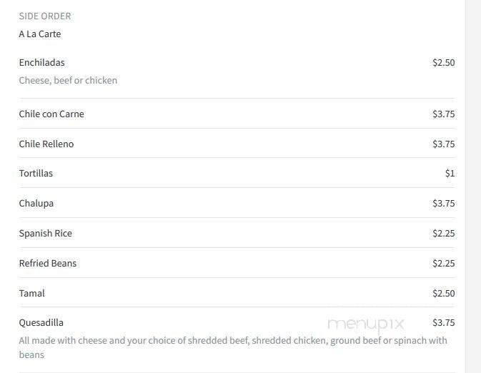The height and width of the screenshot is (373, 481).
Task: Select the Quesadilla filling description text
Action: (x=233, y=347)
